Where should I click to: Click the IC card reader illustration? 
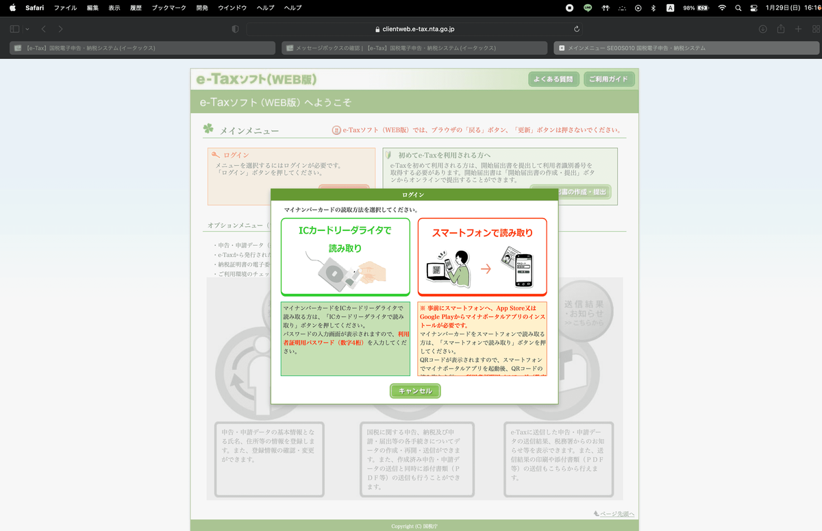pyautogui.click(x=345, y=271)
